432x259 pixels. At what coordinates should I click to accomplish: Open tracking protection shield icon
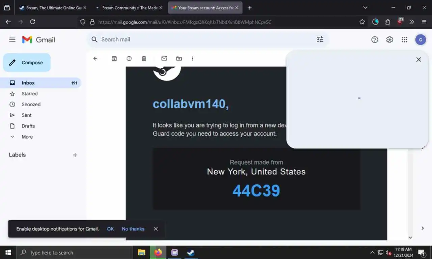pos(83,22)
